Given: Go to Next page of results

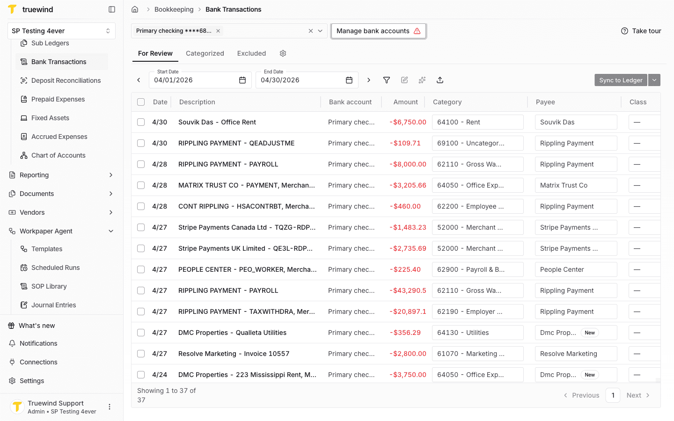Looking at the screenshot, I should [x=638, y=395].
